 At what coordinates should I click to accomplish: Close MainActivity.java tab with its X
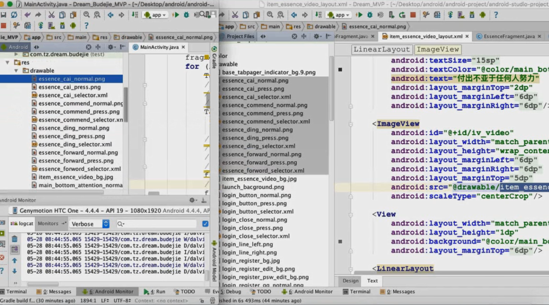[x=183, y=47]
